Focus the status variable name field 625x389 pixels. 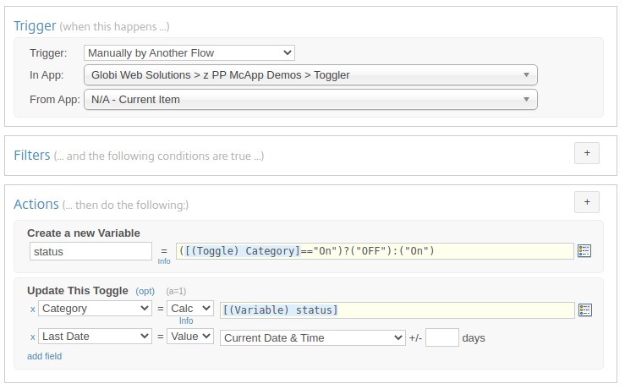tap(90, 251)
